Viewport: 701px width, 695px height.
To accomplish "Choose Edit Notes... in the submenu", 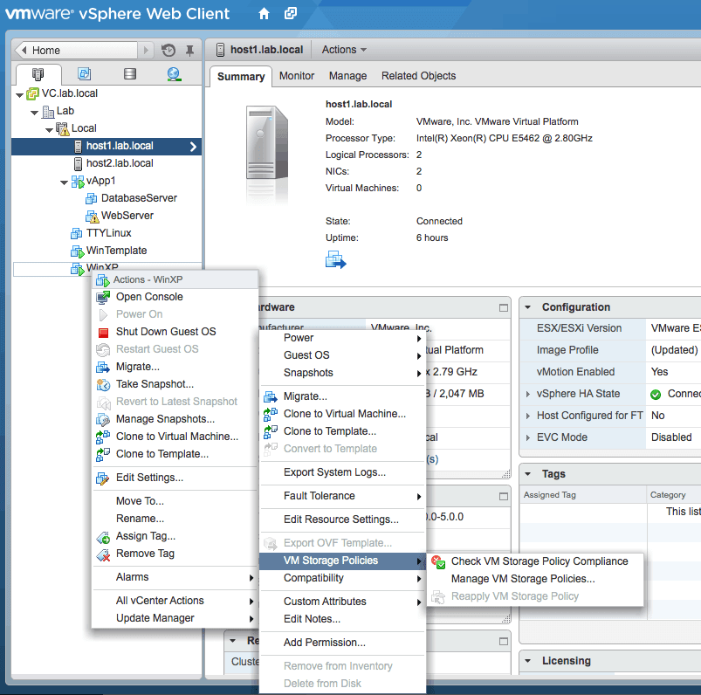I will 342,619.
